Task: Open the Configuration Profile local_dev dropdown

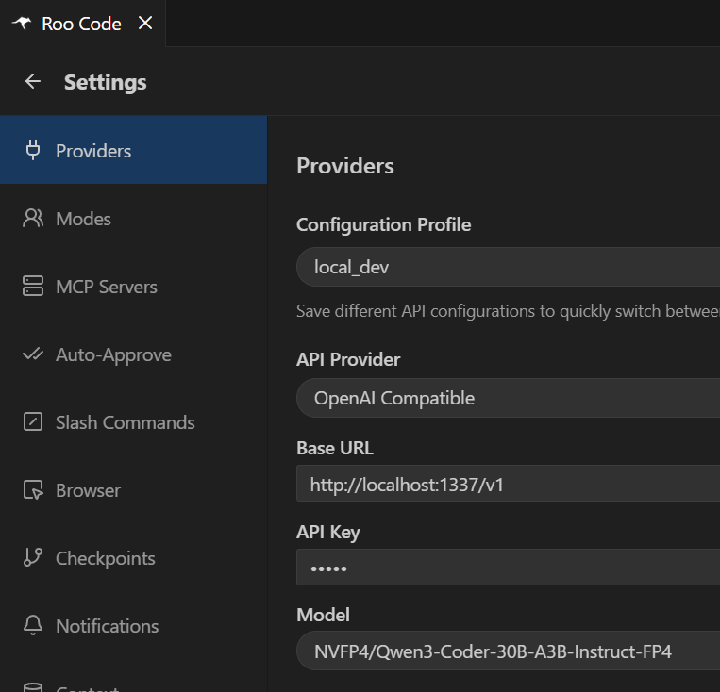Action: coord(508,267)
